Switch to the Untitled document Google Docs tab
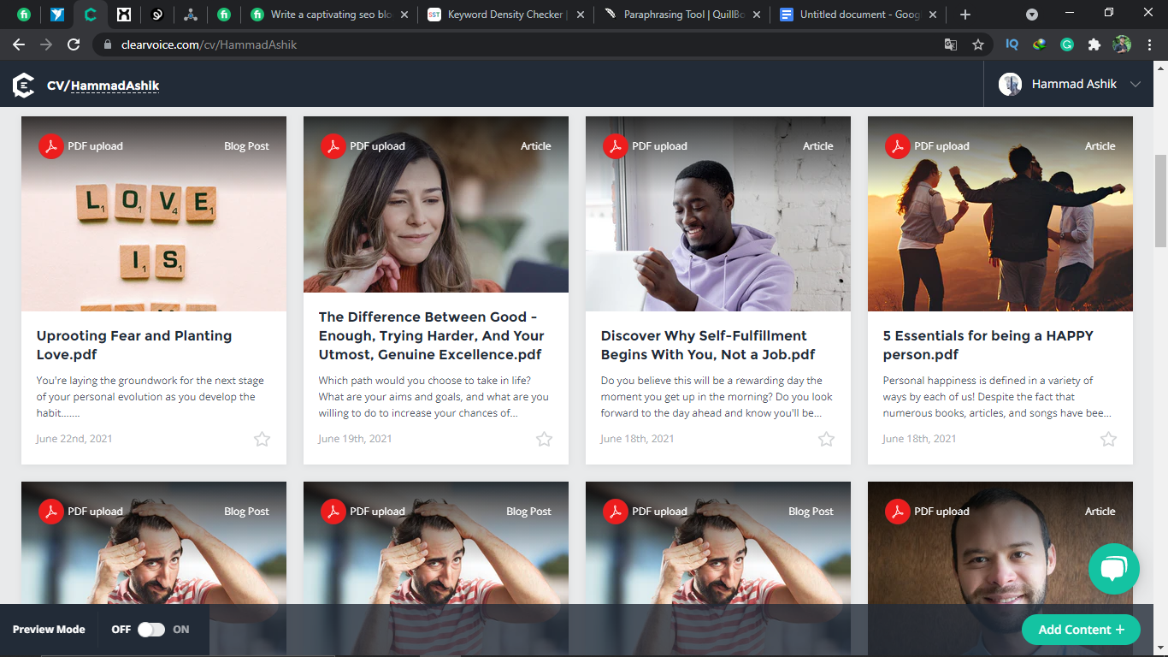The width and height of the screenshot is (1168, 657). pyautogui.click(x=855, y=14)
